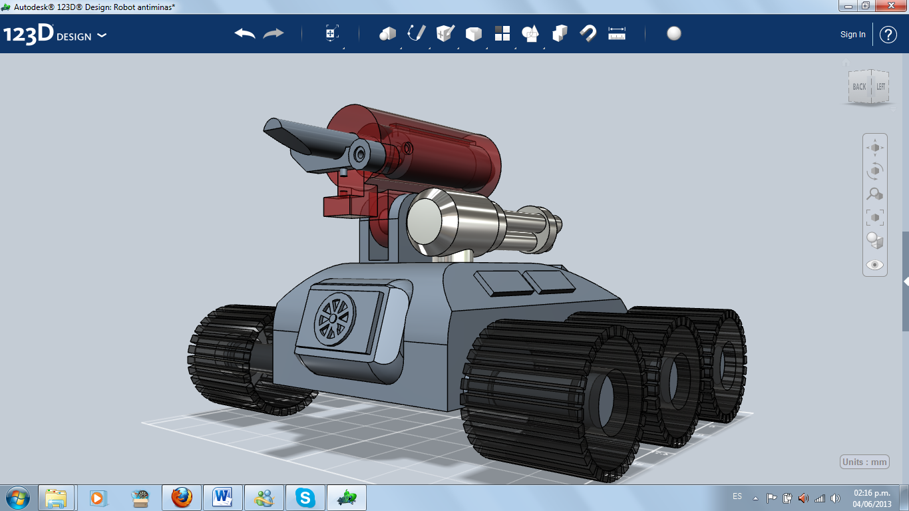The width and height of the screenshot is (909, 511).
Task: Select the Combine tool
Action: 560,33
